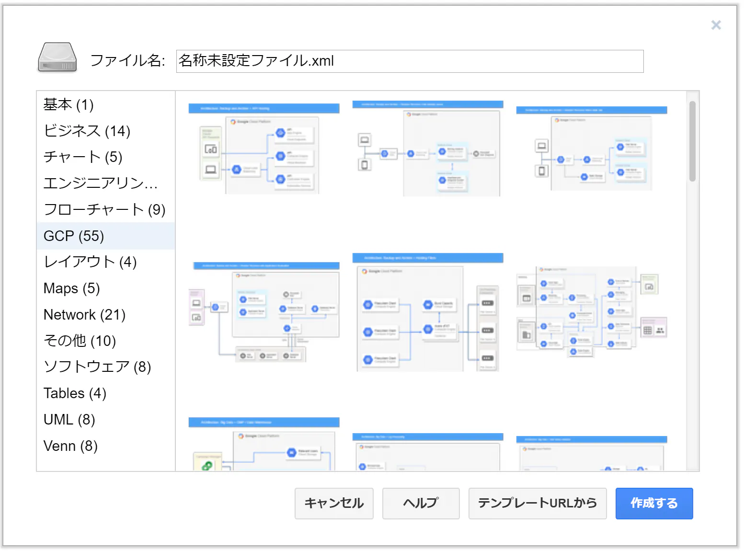Open the レイアウト (4) category
The width and height of the screenshot is (744, 551).
(106, 262)
